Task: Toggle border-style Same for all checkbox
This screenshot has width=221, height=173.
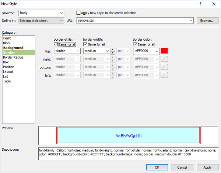Action: tap(56, 44)
